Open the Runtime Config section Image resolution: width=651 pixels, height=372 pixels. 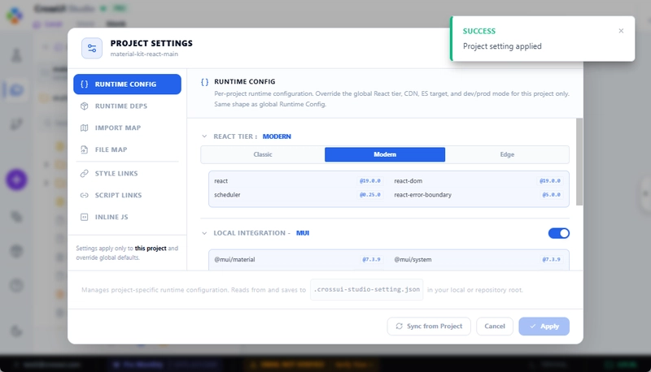click(127, 84)
